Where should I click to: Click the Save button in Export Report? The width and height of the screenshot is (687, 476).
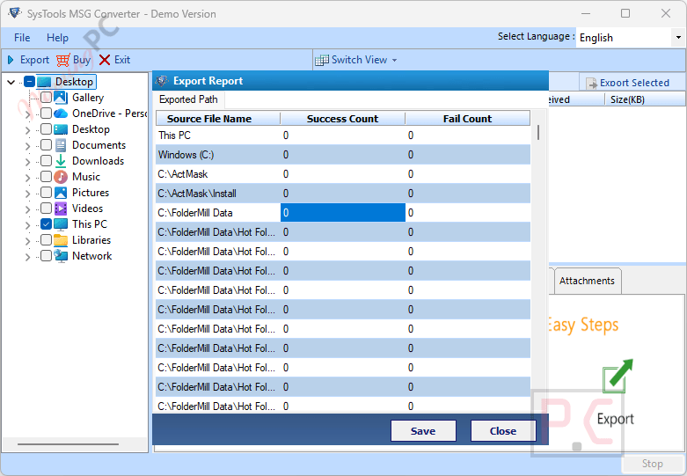point(423,431)
